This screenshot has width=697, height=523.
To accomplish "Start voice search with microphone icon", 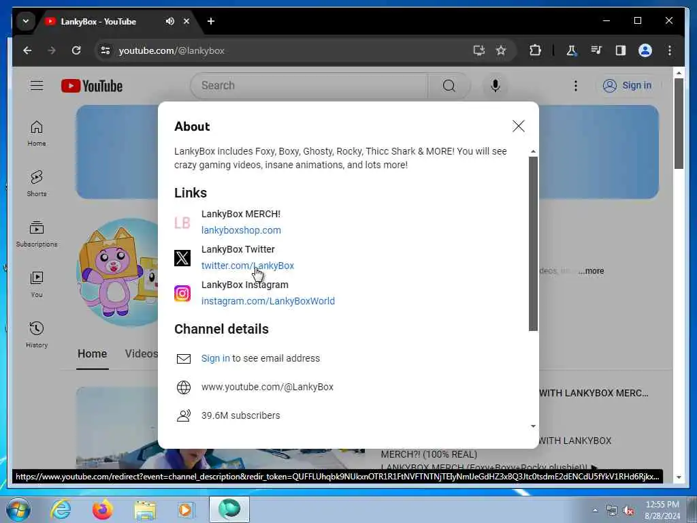I will click(496, 85).
